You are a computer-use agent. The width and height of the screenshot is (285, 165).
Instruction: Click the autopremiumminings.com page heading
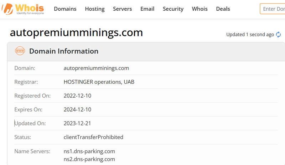(x=76, y=33)
